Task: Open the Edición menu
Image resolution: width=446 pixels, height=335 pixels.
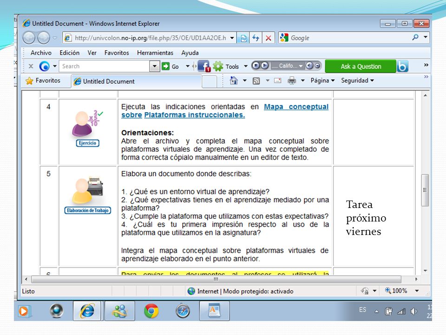Action: click(69, 53)
